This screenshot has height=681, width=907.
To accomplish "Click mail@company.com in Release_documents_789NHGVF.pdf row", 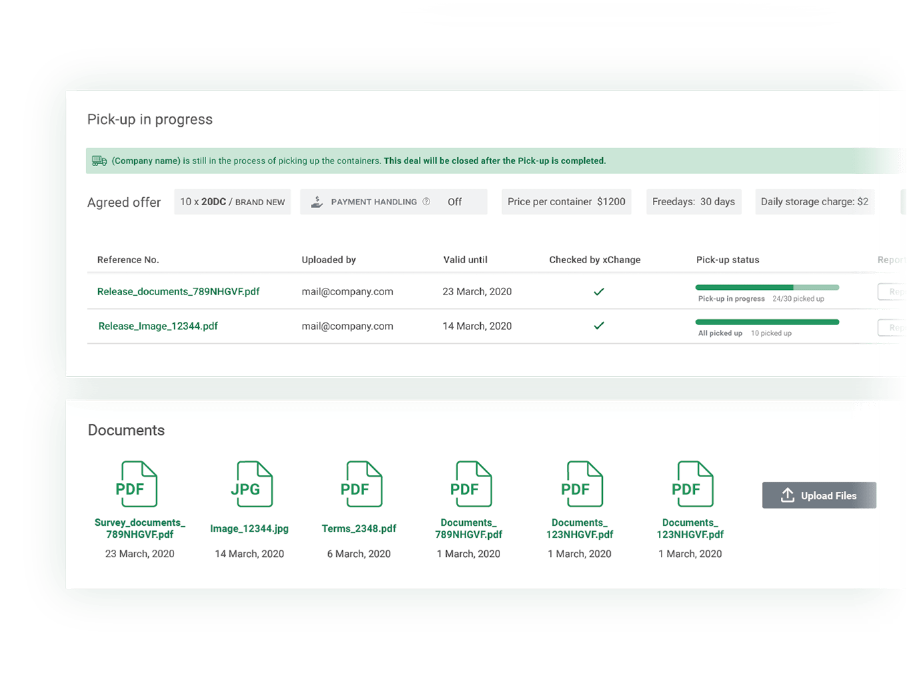I will 347,291.
